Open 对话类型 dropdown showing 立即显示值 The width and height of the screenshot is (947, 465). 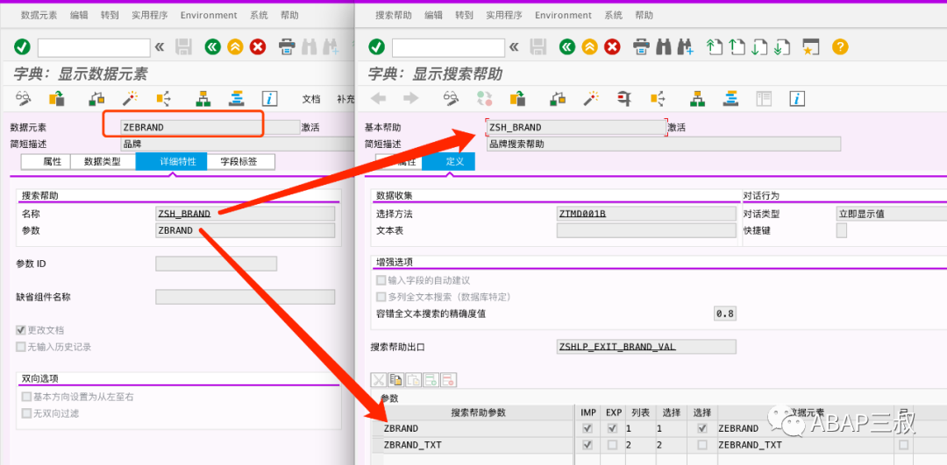tap(892, 214)
